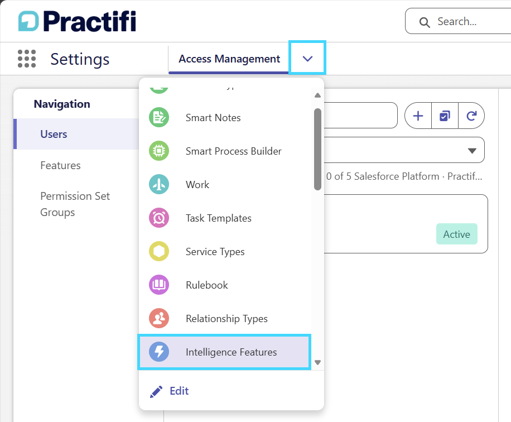Click the Relationship Types people icon
This screenshot has width=511, height=422.
[x=159, y=318]
